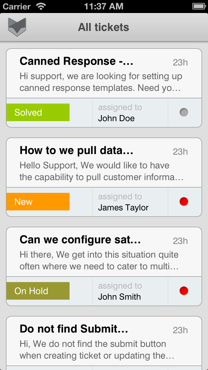208x370 pixels.
Task: Tap the red priority dot for John Smith's ticket
Action: [184, 291]
